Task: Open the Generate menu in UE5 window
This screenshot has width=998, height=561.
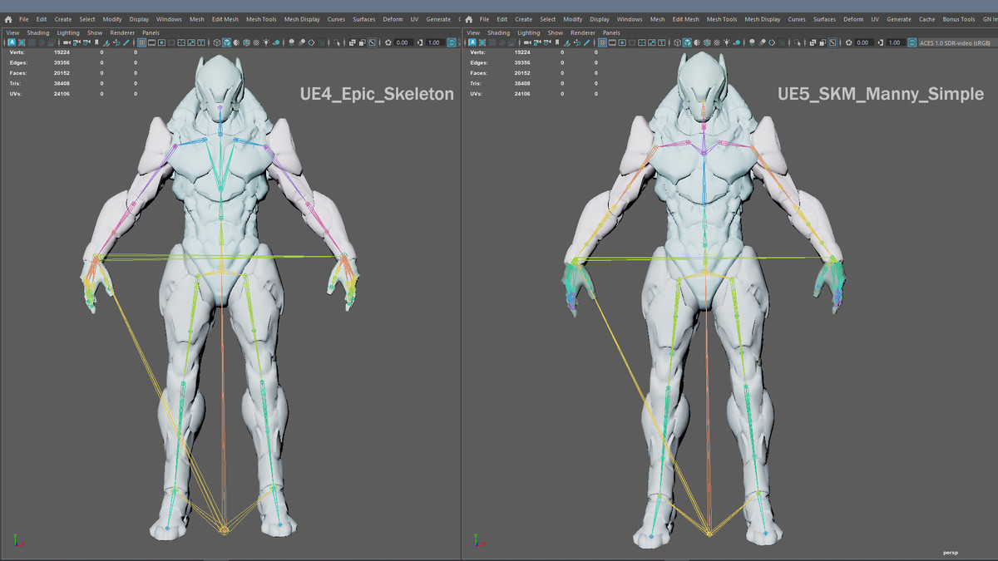Action: pyautogui.click(x=899, y=19)
